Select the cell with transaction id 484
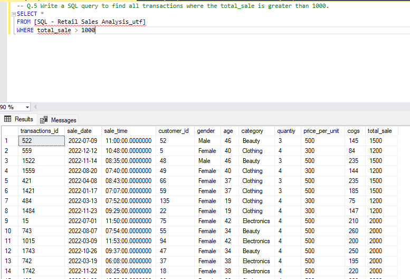 41,201
